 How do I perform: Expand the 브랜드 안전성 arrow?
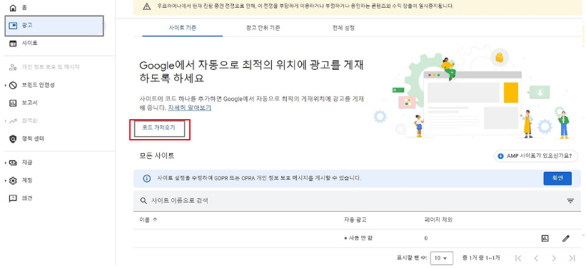tap(6, 86)
